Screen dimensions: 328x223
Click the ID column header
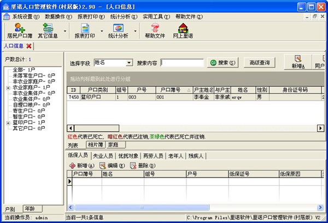[73, 90]
